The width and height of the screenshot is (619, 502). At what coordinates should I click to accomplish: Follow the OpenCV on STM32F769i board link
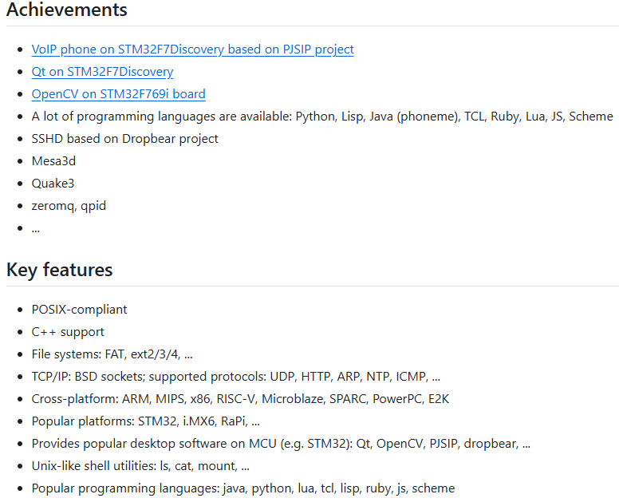click(x=118, y=94)
